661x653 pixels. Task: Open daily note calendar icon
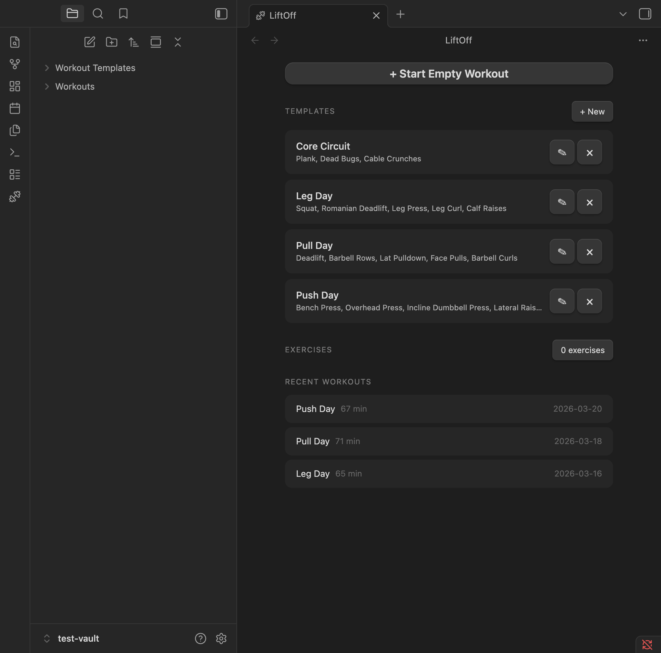[x=15, y=108]
